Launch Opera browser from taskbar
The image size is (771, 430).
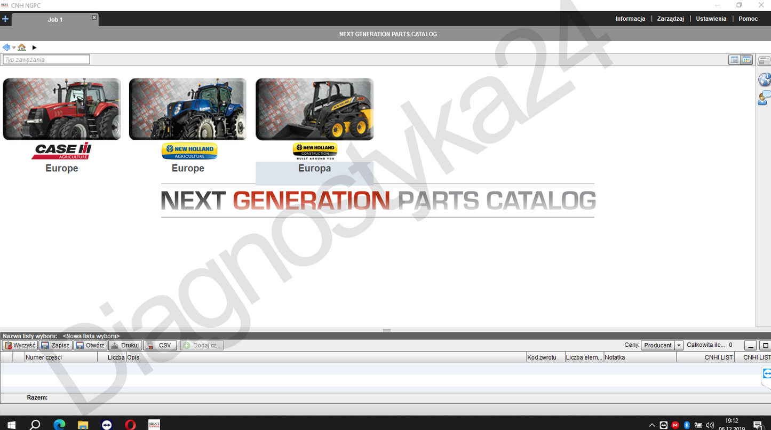coord(130,425)
